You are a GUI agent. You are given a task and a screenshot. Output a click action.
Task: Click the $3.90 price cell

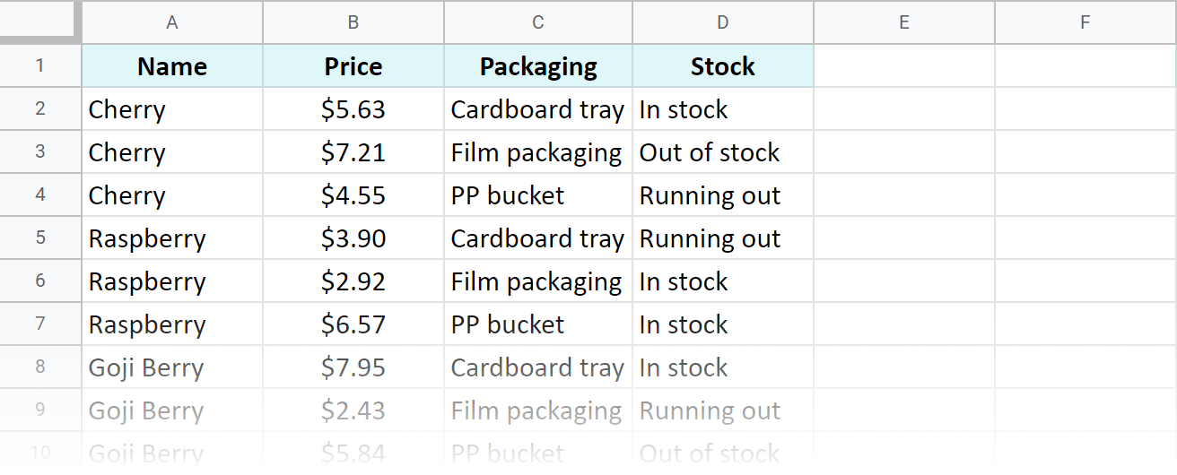click(353, 238)
